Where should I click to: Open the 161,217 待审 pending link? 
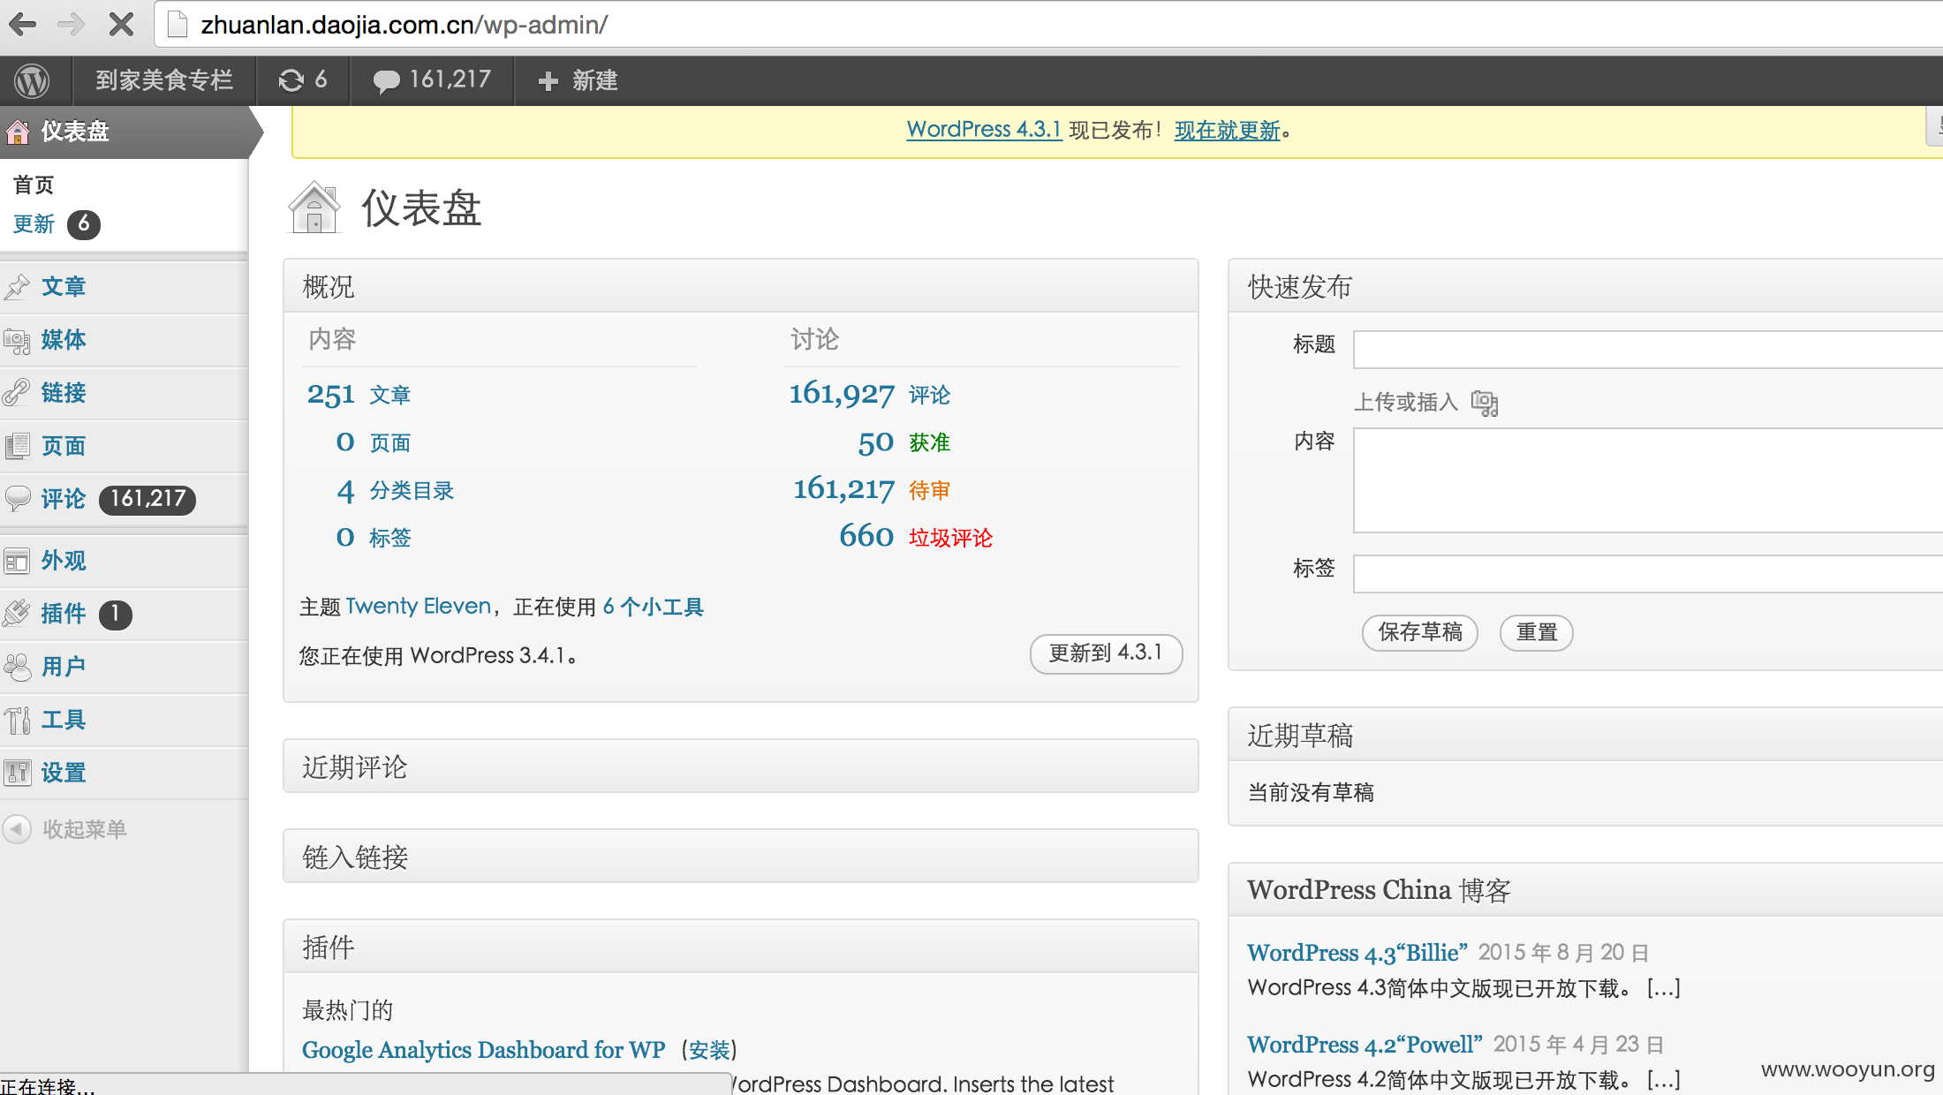point(871,489)
